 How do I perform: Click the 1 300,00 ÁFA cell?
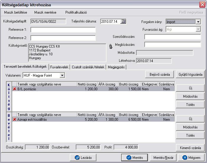(x=112, y=120)
